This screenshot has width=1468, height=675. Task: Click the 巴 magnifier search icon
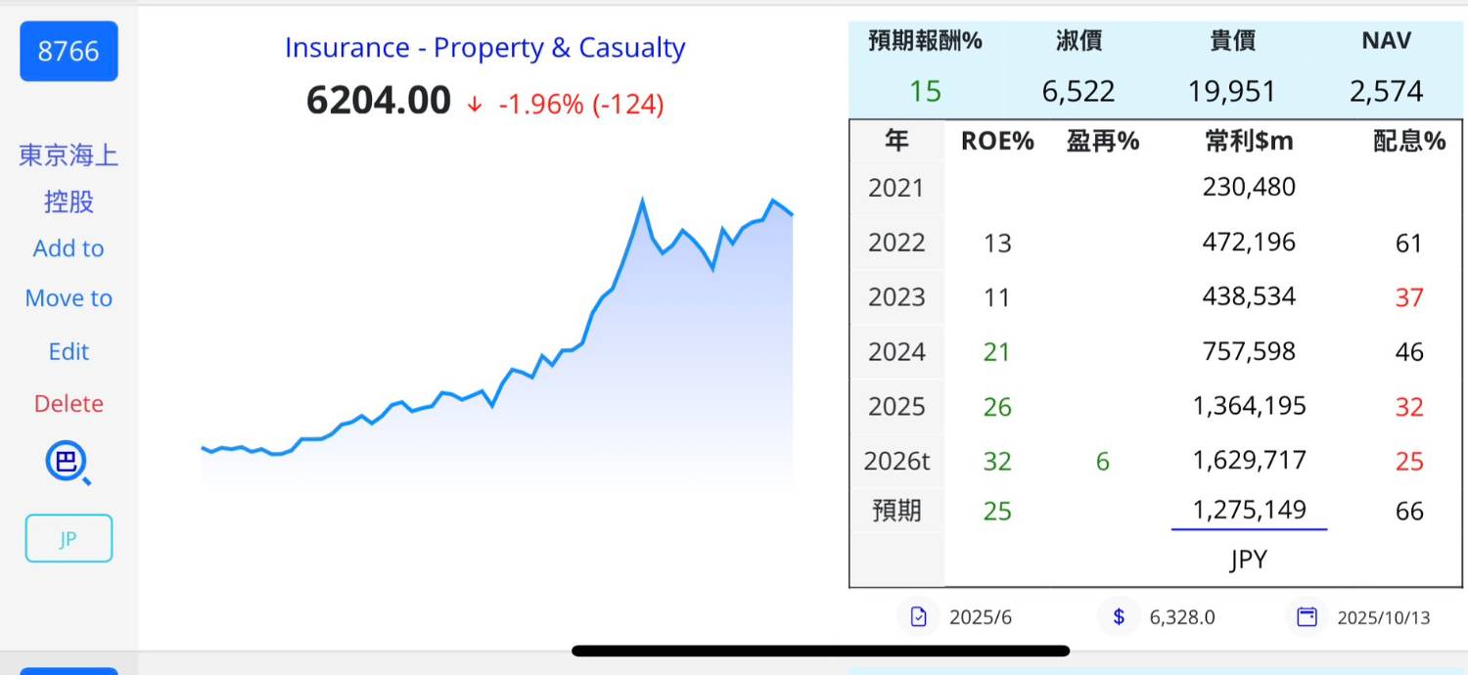(68, 463)
